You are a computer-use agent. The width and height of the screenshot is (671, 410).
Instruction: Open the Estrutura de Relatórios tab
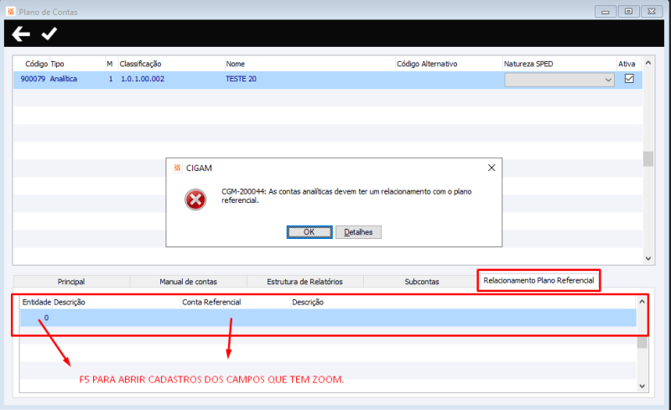pos(304,282)
